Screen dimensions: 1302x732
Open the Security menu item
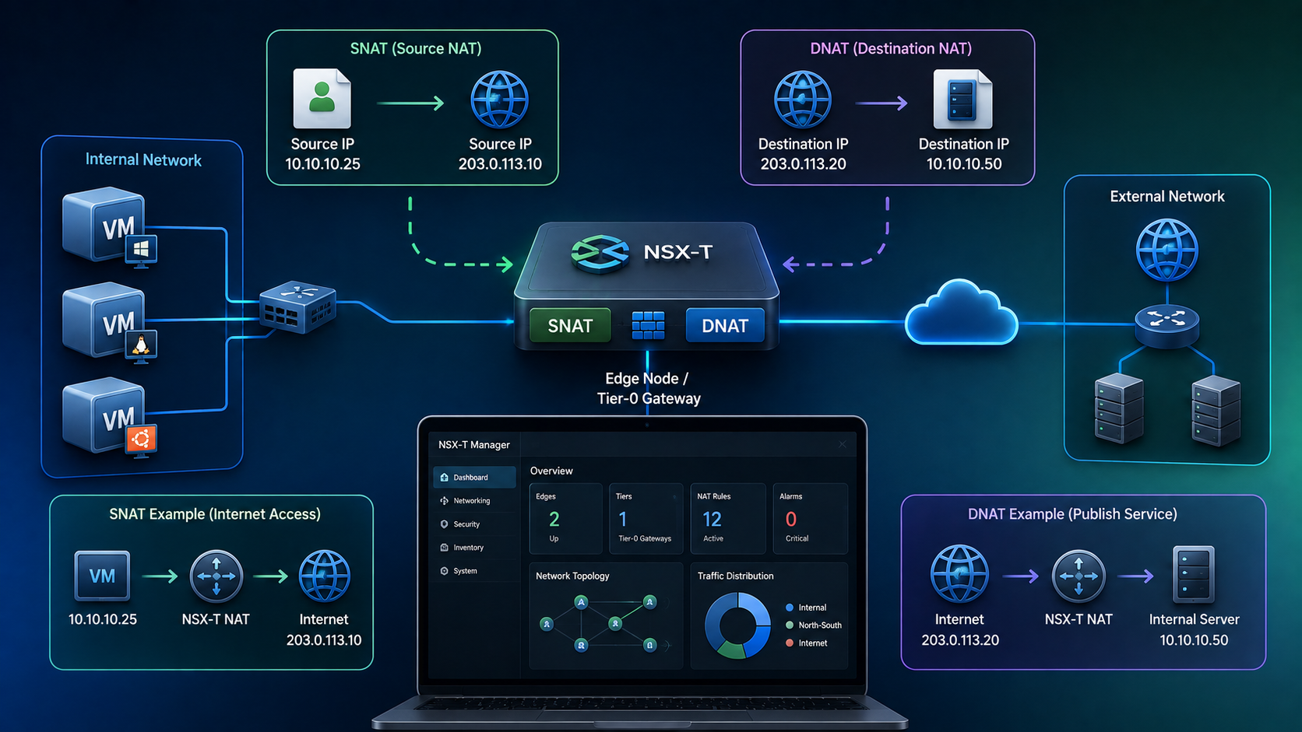(474, 524)
